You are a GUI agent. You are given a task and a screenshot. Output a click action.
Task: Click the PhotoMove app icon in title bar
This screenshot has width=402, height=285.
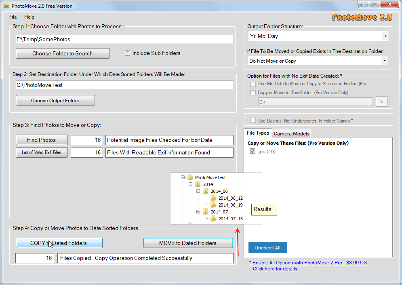[6, 6]
